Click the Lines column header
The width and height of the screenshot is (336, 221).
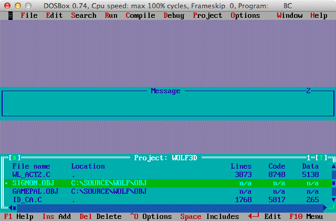tap(241, 167)
